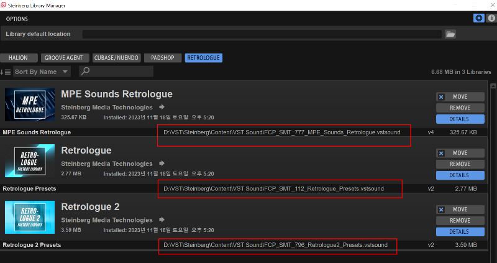Click the 'Retrologue 2 Presets' row label
This screenshot has width=497, height=263.
pyautogui.click(x=32, y=245)
